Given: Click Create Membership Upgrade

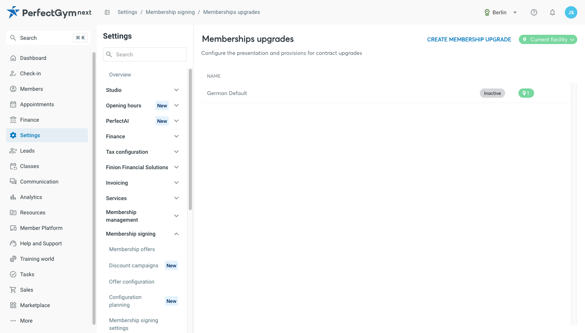Looking at the screenshot, I should (x=469, y=39).
